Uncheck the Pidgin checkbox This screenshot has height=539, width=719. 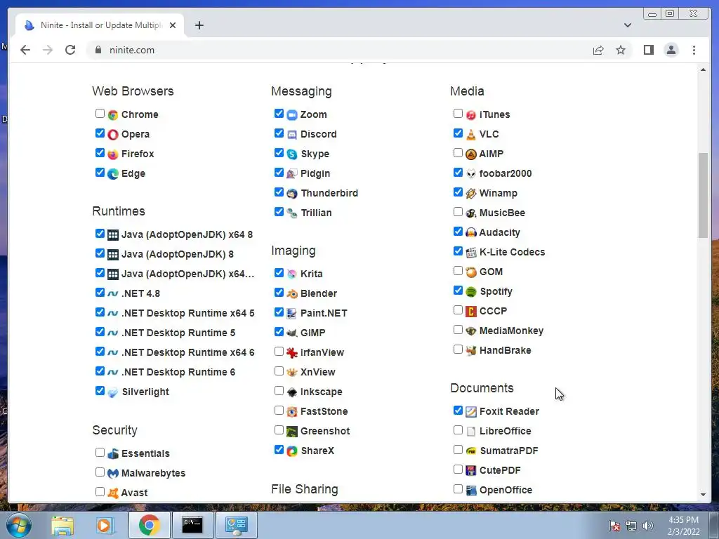pos(279,173)
